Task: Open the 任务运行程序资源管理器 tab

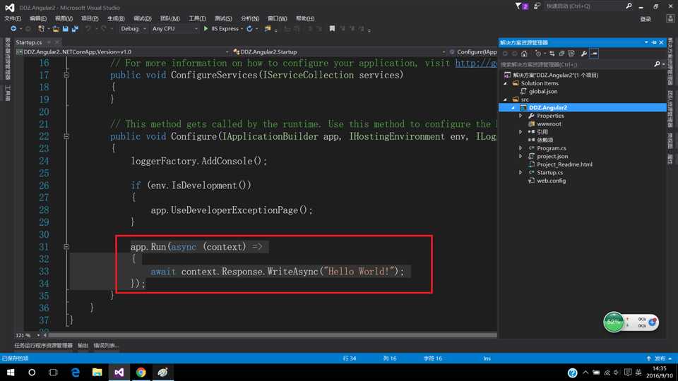Action: [43, 346]
